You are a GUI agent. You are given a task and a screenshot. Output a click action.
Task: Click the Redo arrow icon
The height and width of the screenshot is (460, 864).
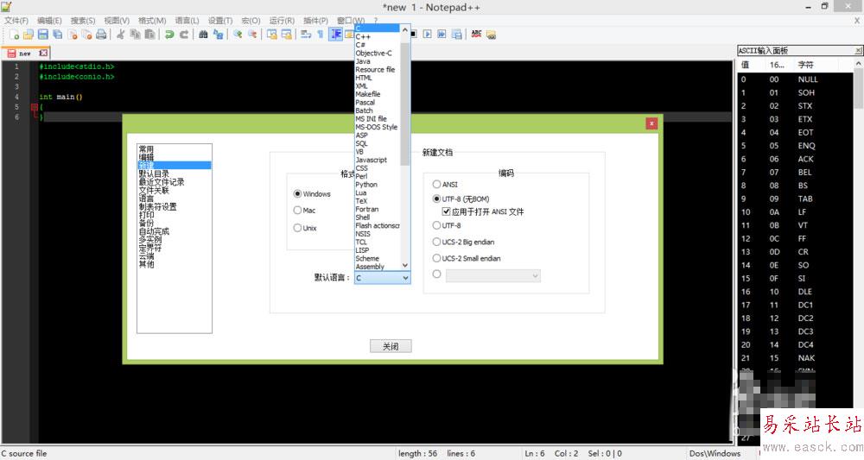183,35
